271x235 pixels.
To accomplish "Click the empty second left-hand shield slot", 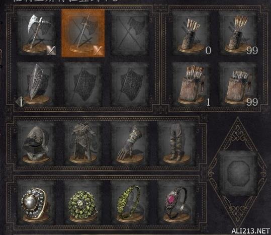I will pos(83,84).
